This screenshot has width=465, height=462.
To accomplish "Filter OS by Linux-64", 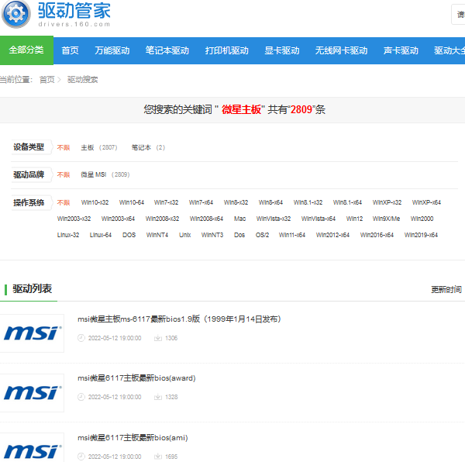I will pyautogui.click(x=101, y=235).
